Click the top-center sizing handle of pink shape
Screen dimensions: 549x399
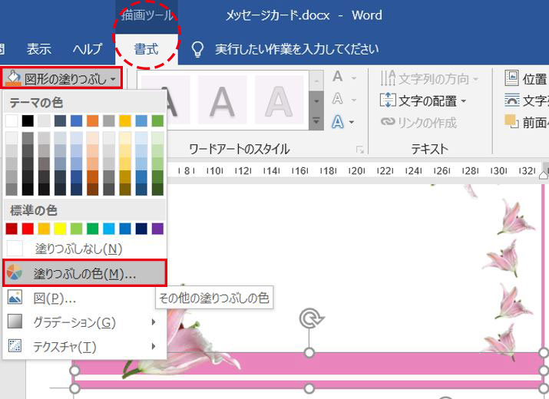[309, 353]
